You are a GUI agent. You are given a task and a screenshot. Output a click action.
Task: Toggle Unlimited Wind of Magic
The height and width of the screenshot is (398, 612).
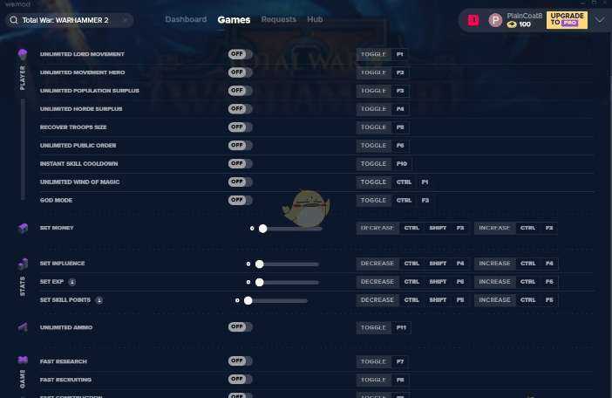240,182
